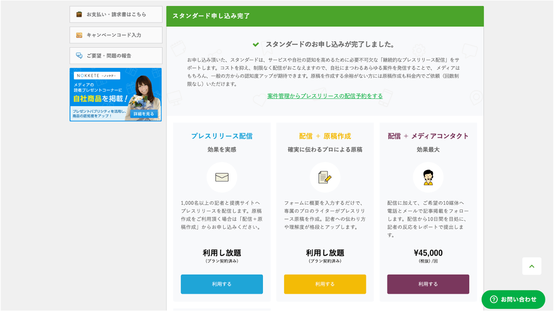Open お支払い・請求書はこちら in sidebar

click(116, 14)
